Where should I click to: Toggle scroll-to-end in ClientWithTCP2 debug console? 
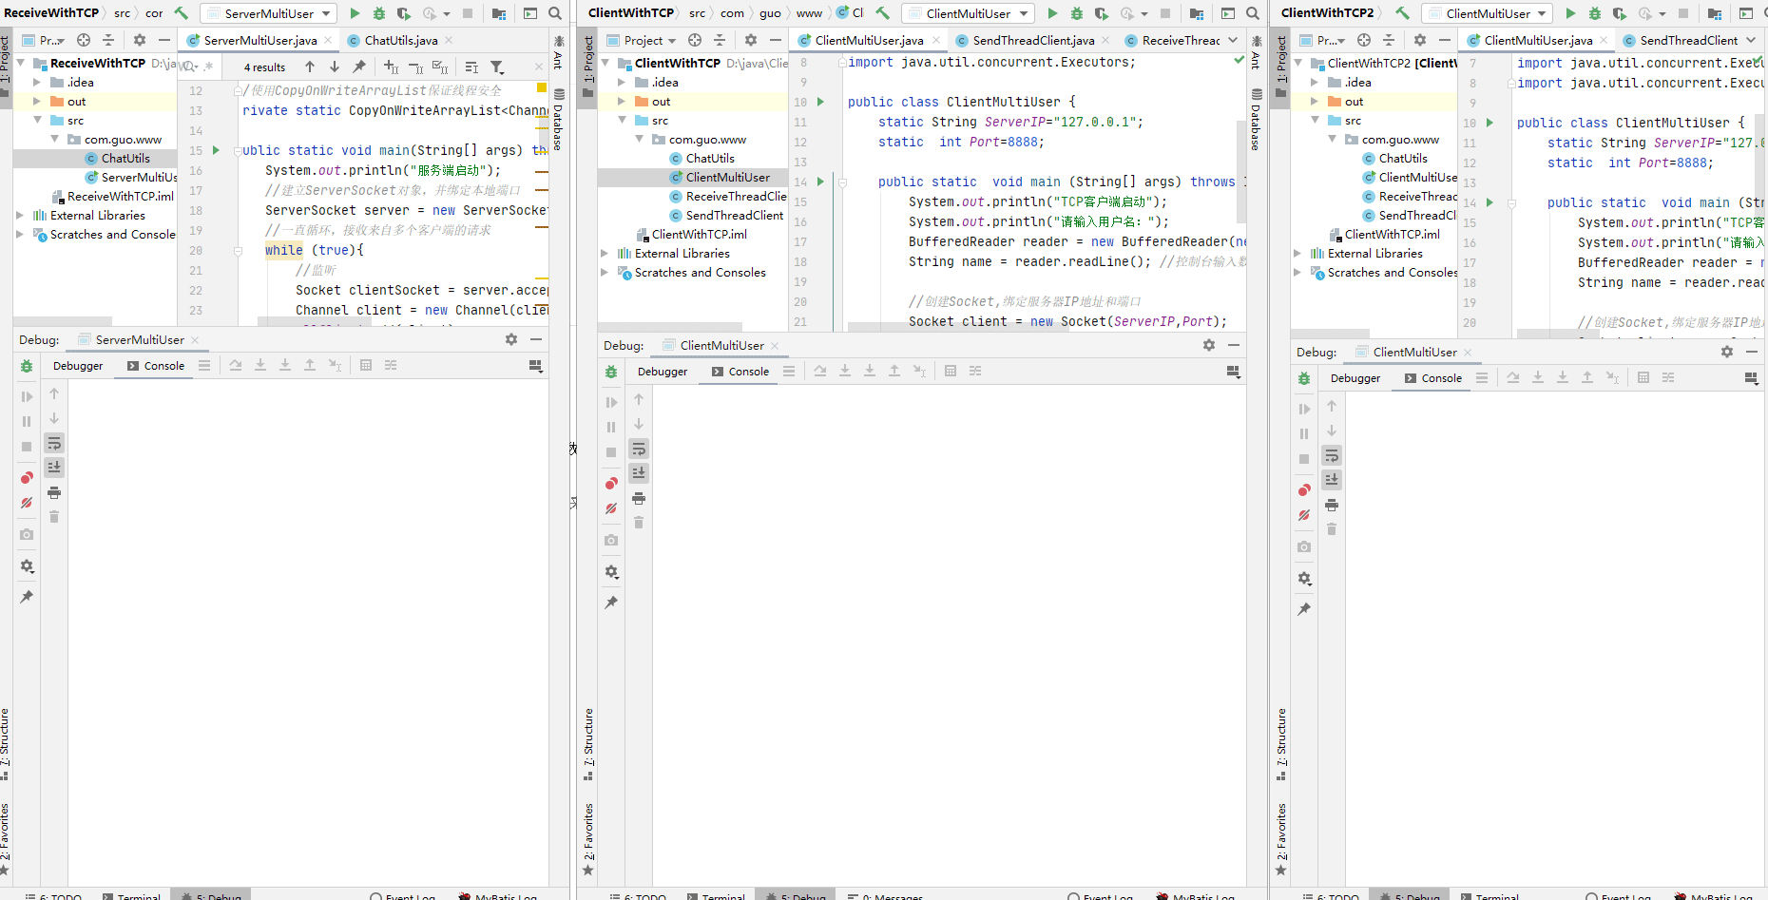1332,479
